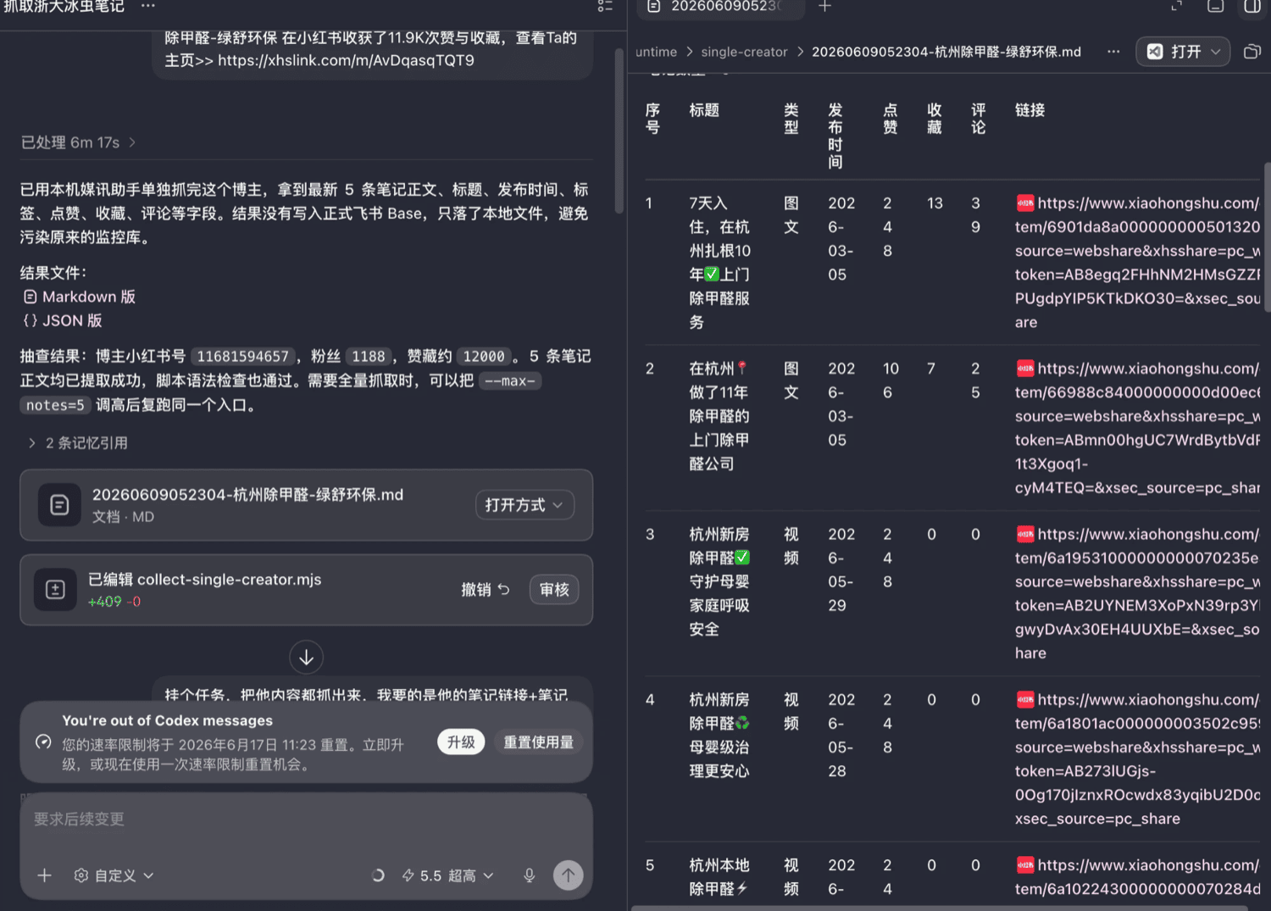Click the markdown document icon on the file card
This screenshot has height=911, width=1271.
coord(59,505)
